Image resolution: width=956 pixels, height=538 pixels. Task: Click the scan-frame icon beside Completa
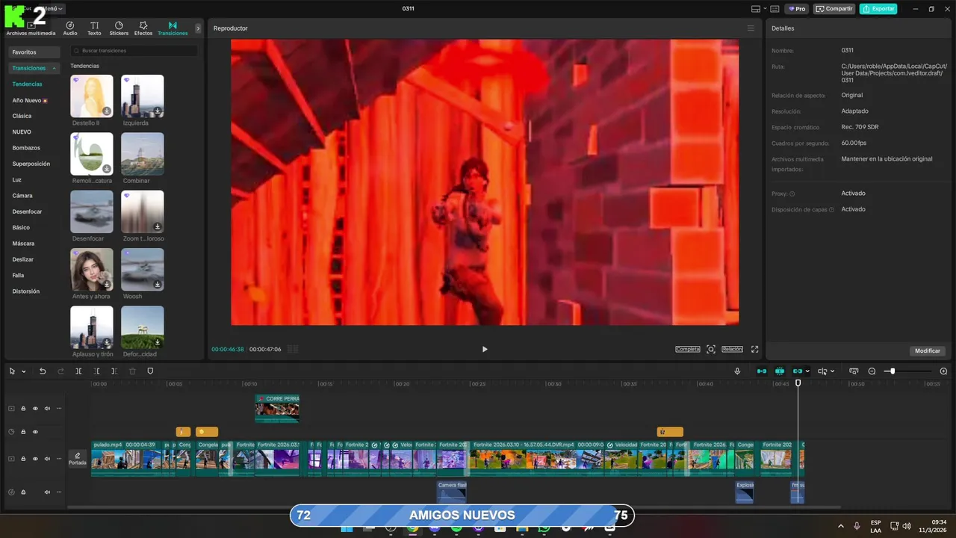[x=711, y=349]
